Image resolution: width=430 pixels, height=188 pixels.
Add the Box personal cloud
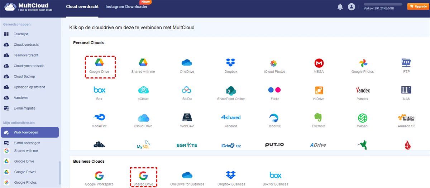coord(99,93)
